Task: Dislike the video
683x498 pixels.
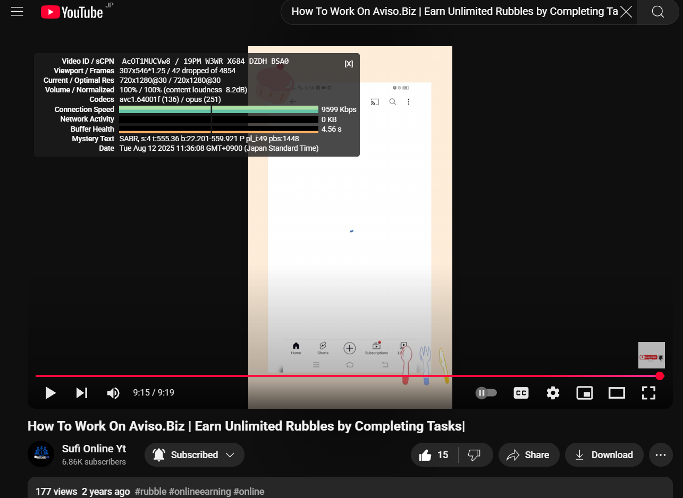Action: (475, 455)
